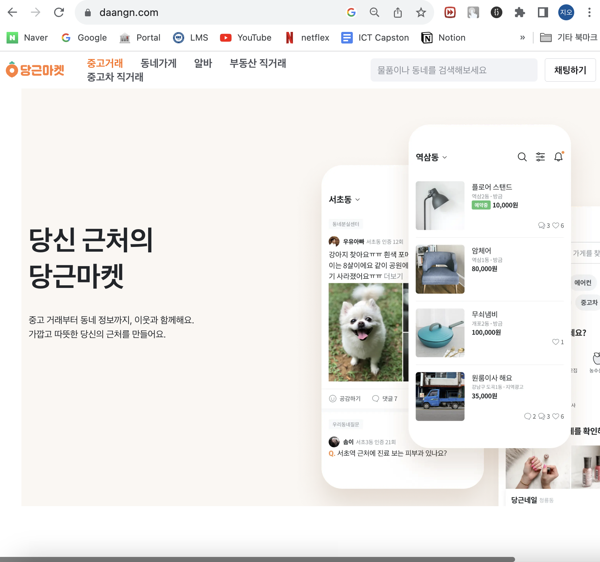This screenshot has height=562, width=600.
Task: Open the zoom magnifier in the address bar
Action: [x=375, y=12]
